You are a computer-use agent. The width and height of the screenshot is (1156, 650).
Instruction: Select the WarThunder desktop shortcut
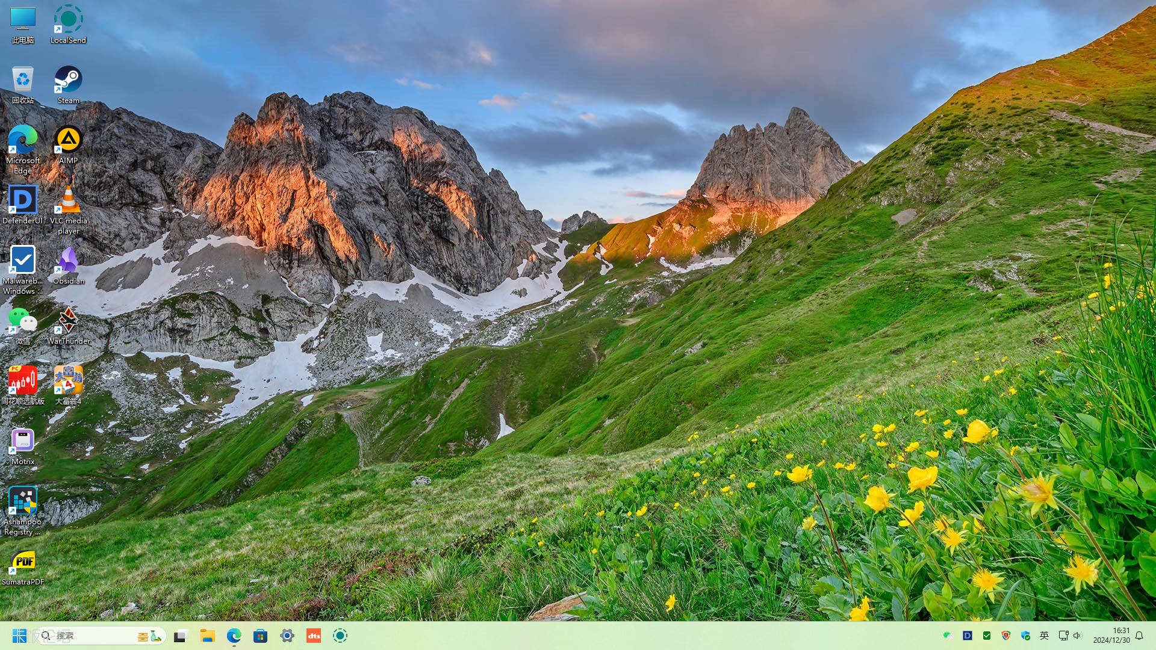68,326
